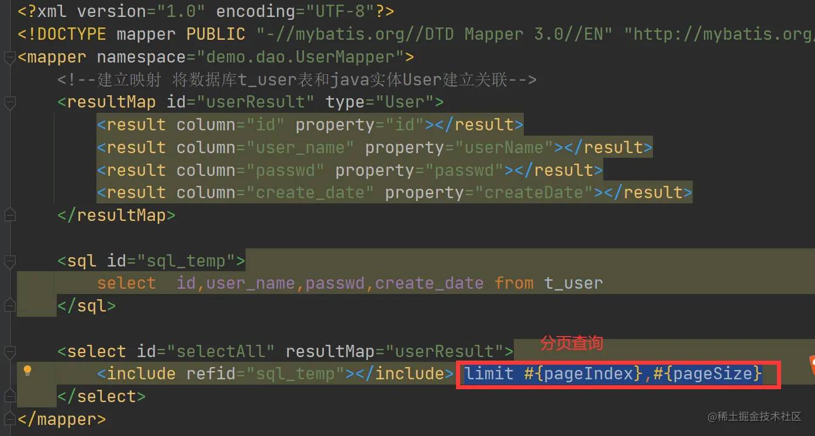The image size is (815, 436).
Task: Click the "#{pageIndex}" parameter
Action: [x=583, y=373]
